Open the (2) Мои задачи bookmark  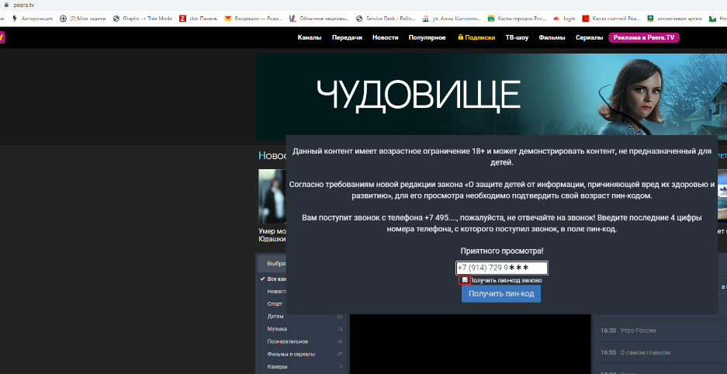click(x=83, y=19)
